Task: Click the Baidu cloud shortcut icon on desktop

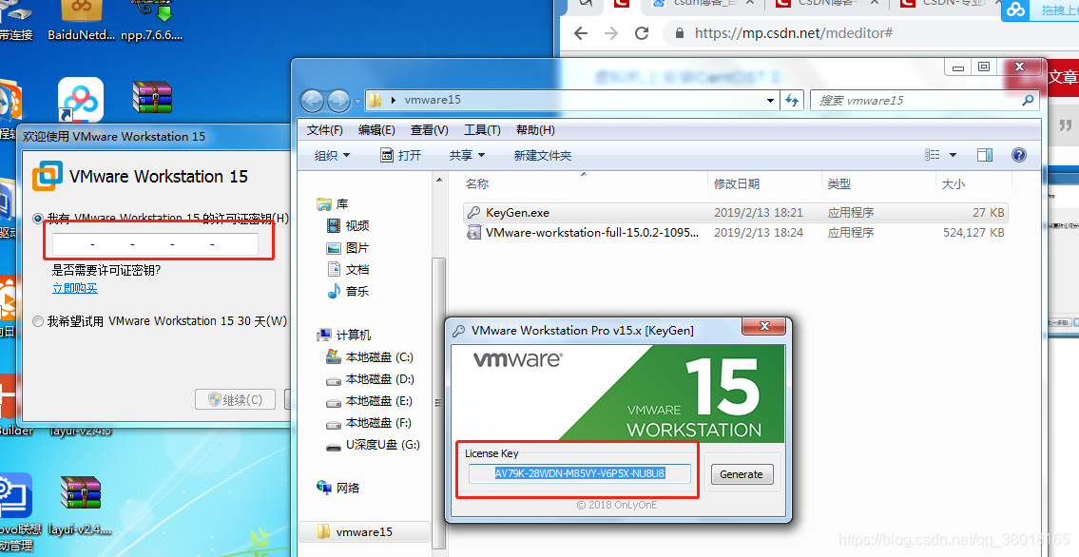Action: pyautogui.click(x=81, y=100)
